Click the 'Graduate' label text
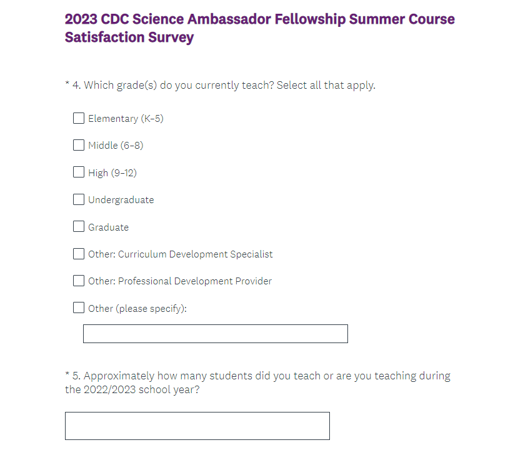This screenshot has width=528, height=450. point(108,227)
